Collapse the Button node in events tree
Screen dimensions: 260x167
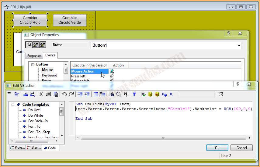click(x=33, y=64)
